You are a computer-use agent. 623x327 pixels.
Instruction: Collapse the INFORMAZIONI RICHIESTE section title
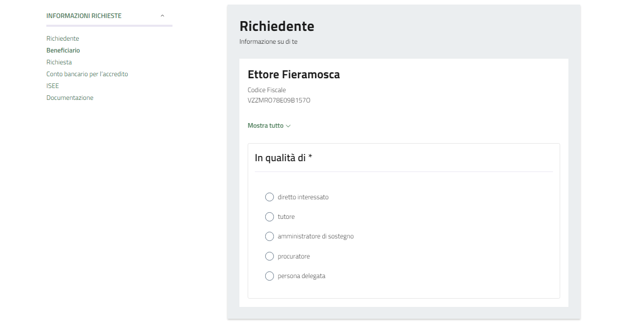[x=84, y=16]
